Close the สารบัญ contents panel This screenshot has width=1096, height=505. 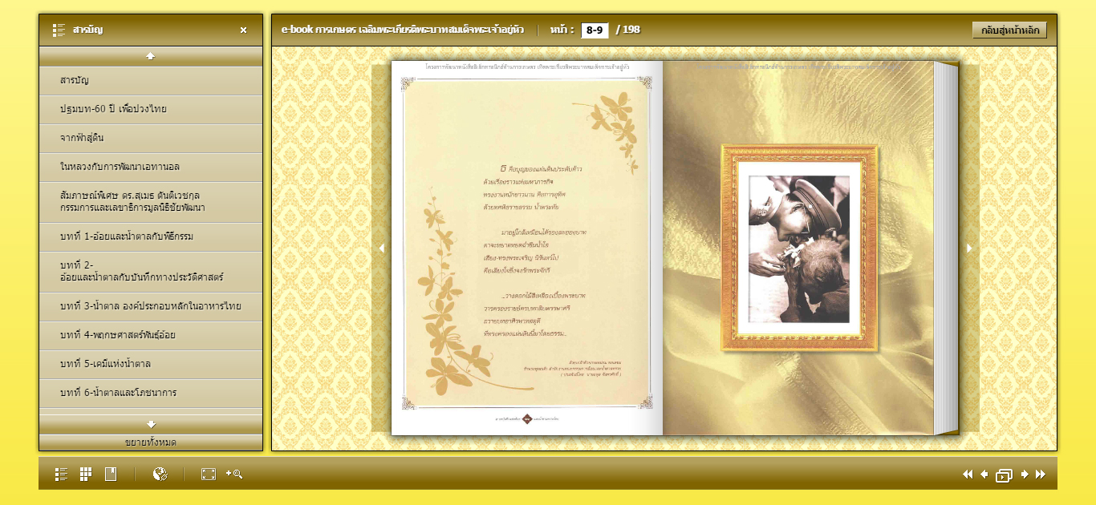[x=244, y=30]
